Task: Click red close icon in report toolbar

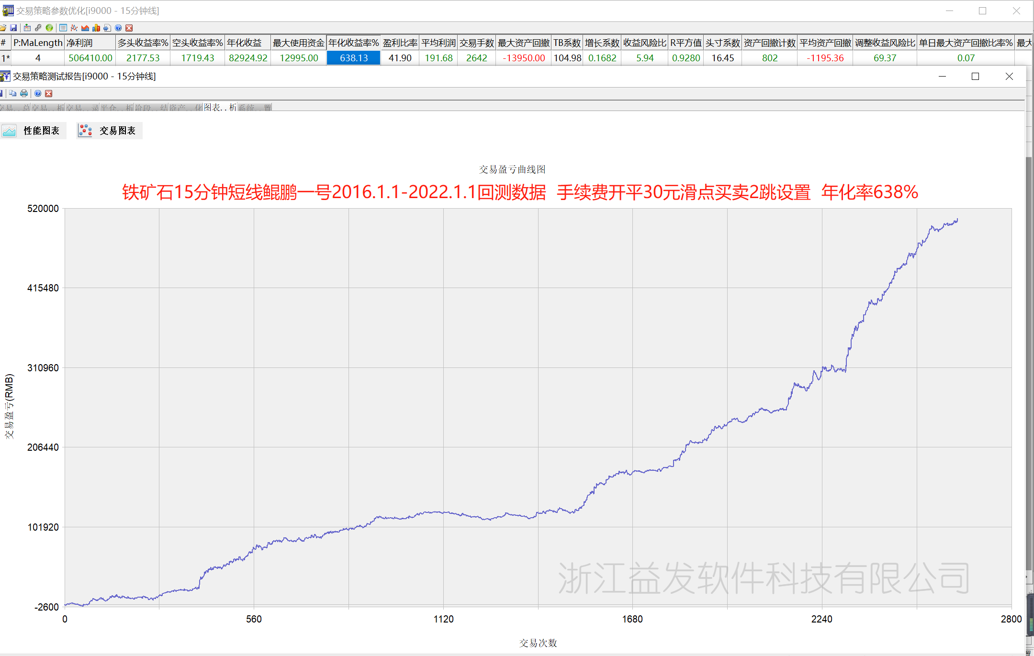Action: pos(48,93)
